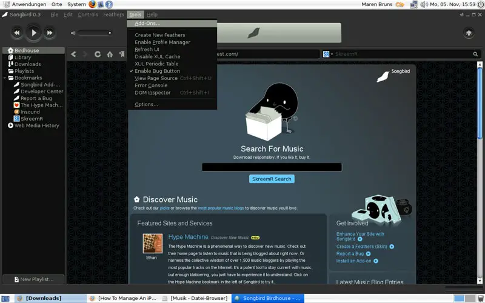Click the page vertical scrollbar thumb
485x303 pixels.
480,103
